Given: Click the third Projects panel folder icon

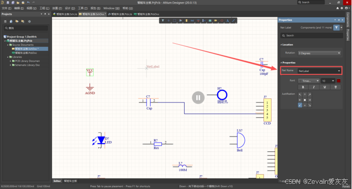Looking at the screenshot, I should (17, 21).
